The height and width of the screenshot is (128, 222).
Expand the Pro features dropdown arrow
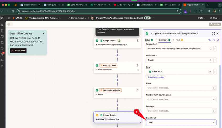[x=59, y=18]
